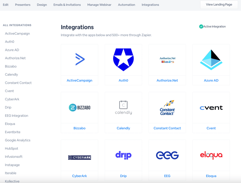Click the ALL INTEGRATIONS sidebar heading
This screenshot has width=241, height=183.
click(x=17, y=25)
